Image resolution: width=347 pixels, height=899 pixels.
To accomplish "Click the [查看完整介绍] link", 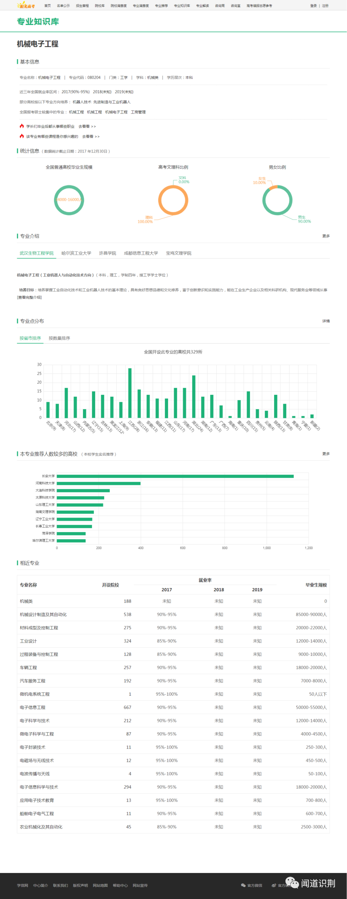I will click(29, 297).
